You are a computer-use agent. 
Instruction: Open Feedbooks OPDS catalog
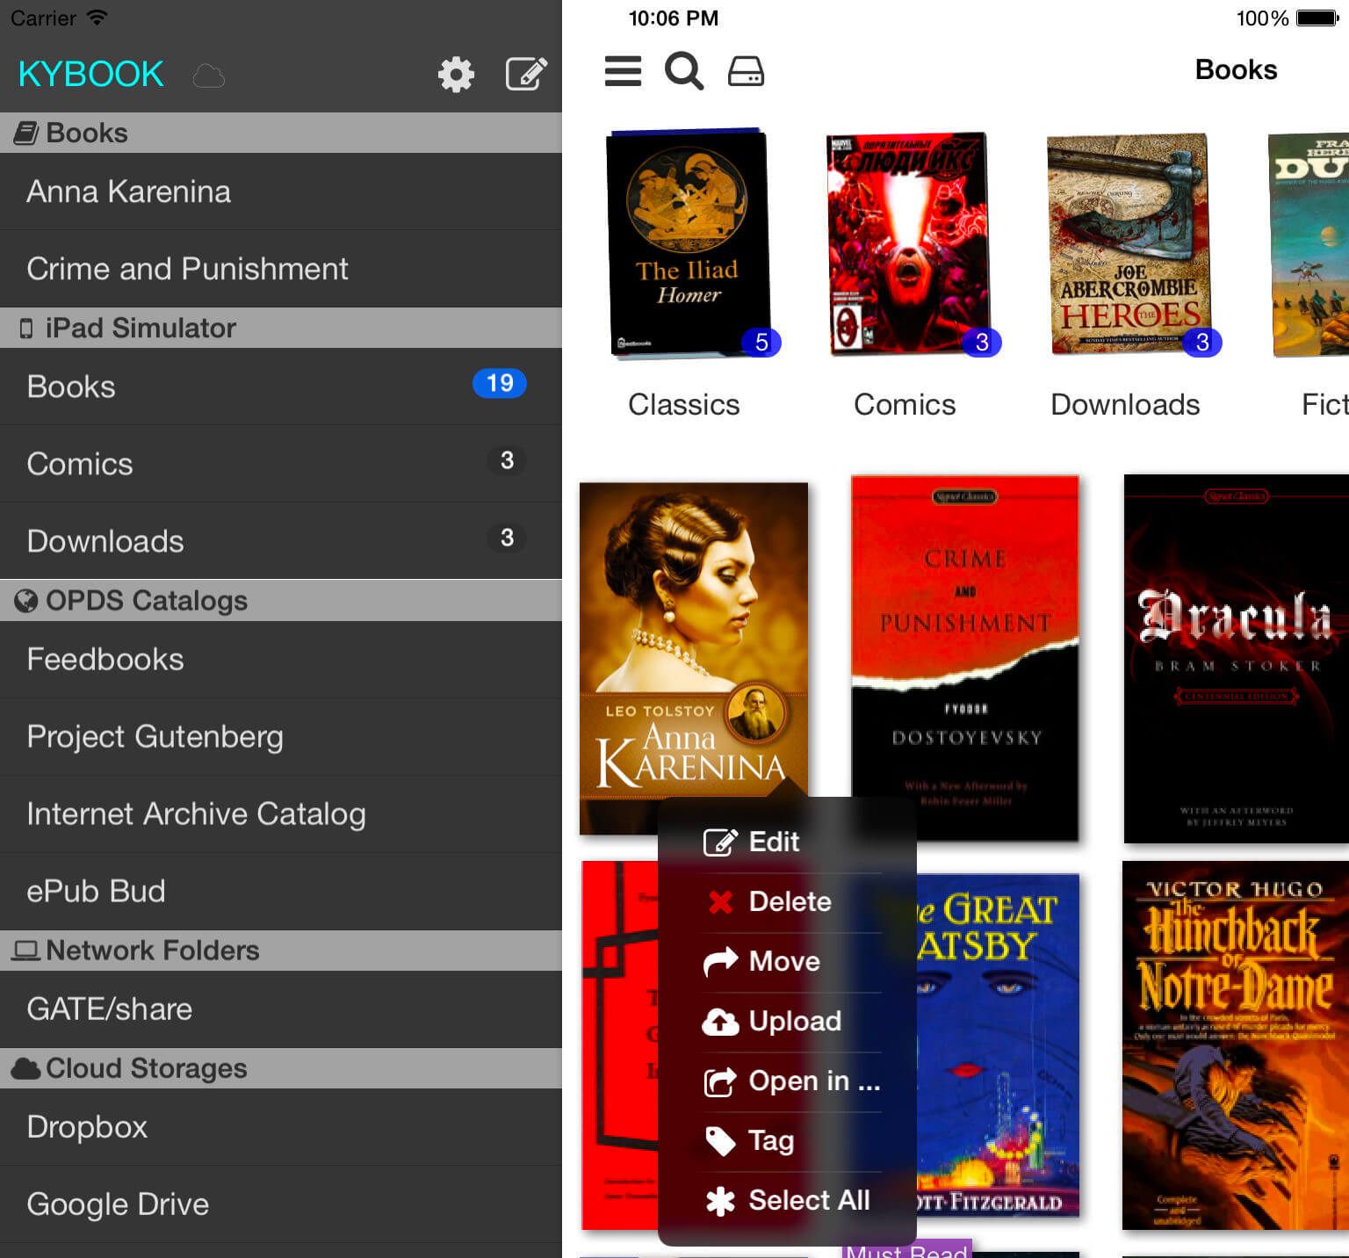(x=281, y=660)
